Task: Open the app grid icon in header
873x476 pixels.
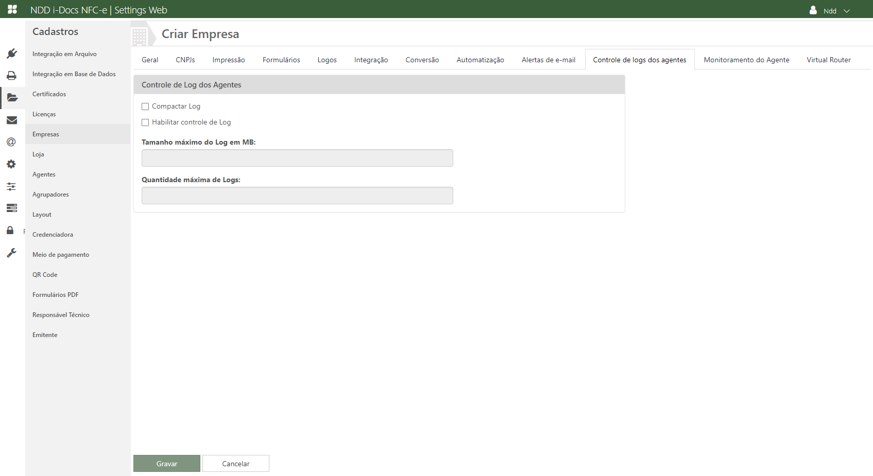Action: coord(12,9)
